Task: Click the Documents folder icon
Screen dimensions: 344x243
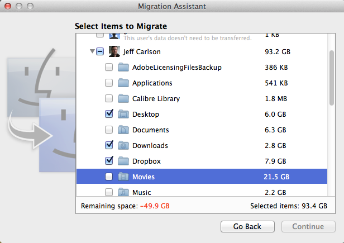Action: tap(123, 130)
